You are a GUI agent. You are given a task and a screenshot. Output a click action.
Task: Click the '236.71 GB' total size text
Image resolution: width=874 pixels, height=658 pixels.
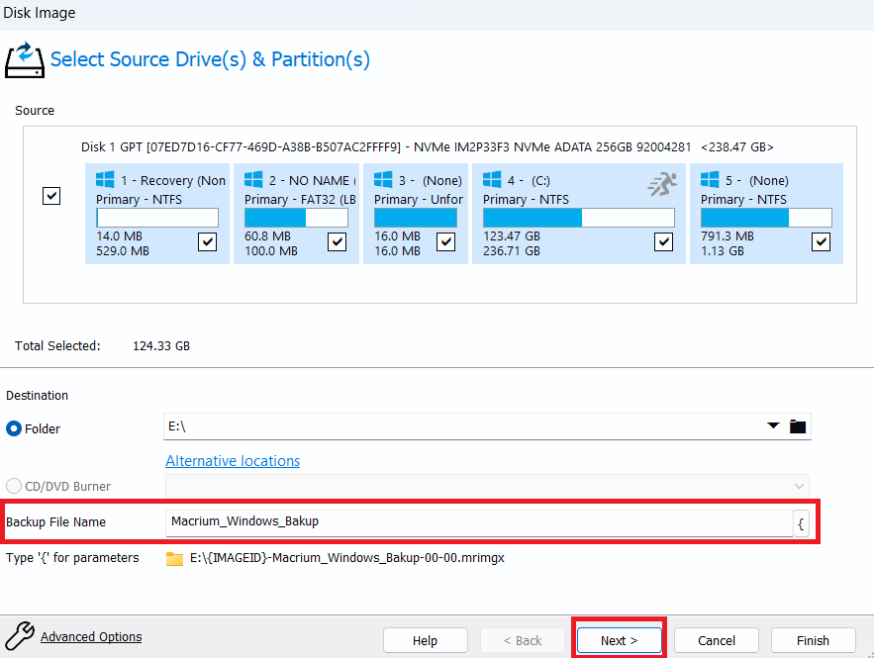[511, 250]
